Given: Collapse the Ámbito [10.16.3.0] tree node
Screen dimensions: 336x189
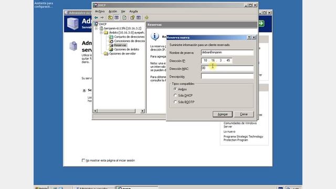Looking at the screenshot, I should pos(101,33).
